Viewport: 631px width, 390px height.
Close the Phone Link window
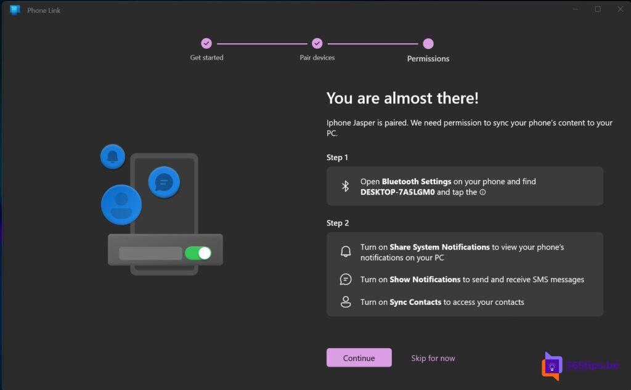pyautogui.click(x=620, y=9)
